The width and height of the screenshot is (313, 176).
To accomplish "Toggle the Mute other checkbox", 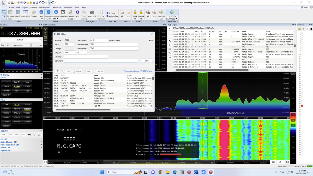I will [x=112, y=16].
